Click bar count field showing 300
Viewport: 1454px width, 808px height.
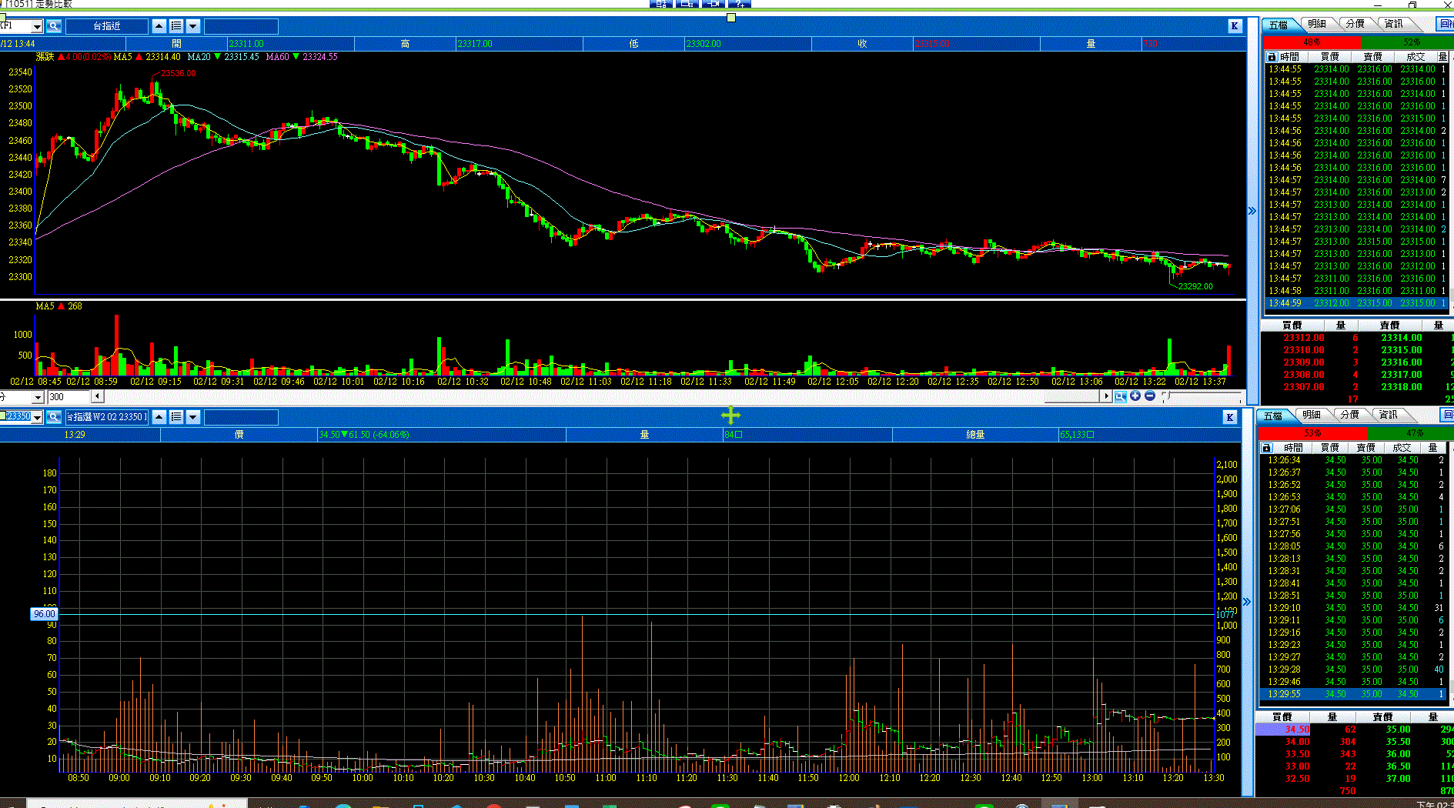69,397
